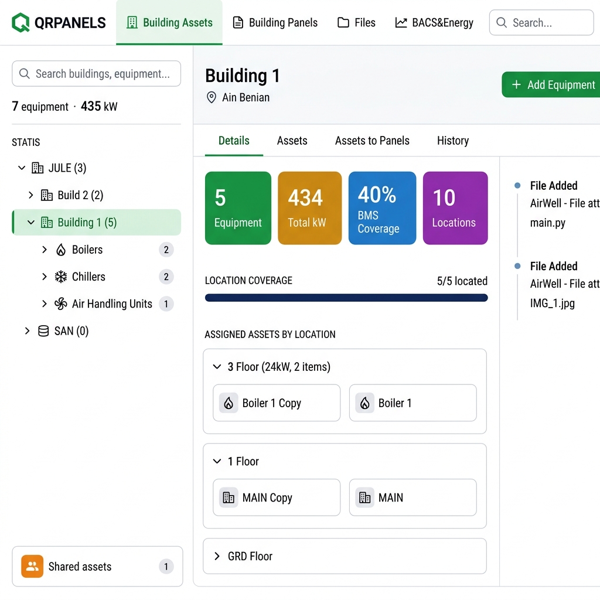
Task: Click the Chillers snowflake icon
Action: pyautogui.click(x=61, y=277)
